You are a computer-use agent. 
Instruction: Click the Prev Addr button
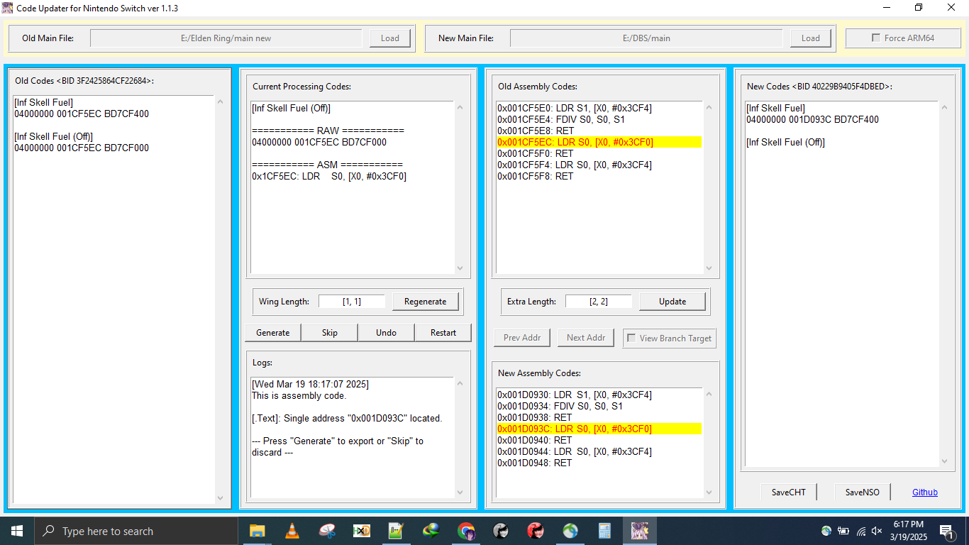(x=522, y=338)
